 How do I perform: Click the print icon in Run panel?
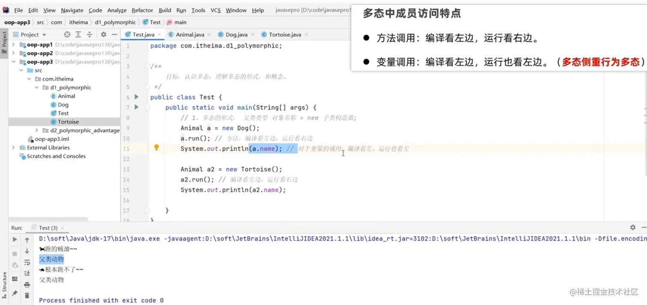[27, 284]
